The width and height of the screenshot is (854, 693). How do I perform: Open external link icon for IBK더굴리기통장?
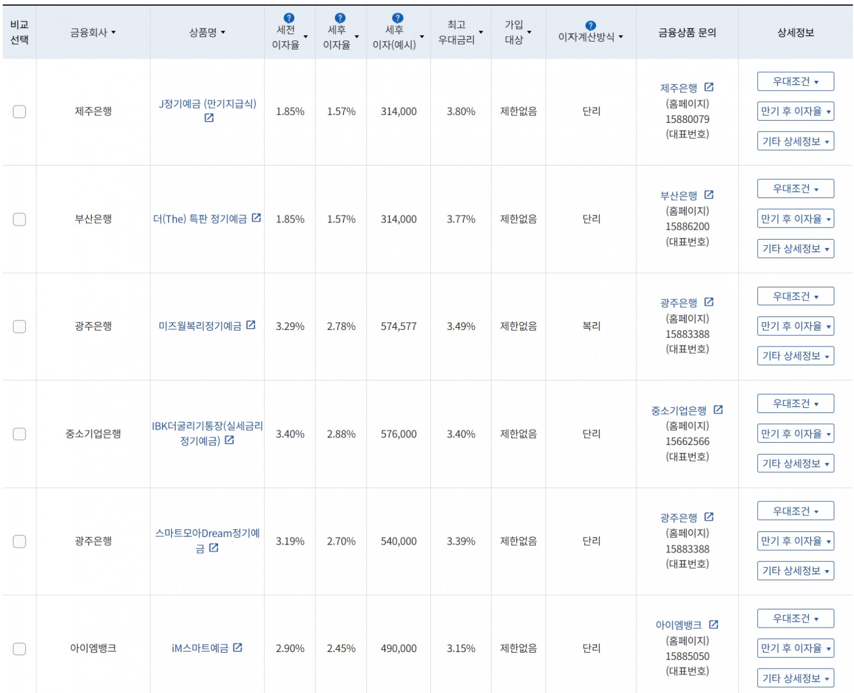coord(229,440)
